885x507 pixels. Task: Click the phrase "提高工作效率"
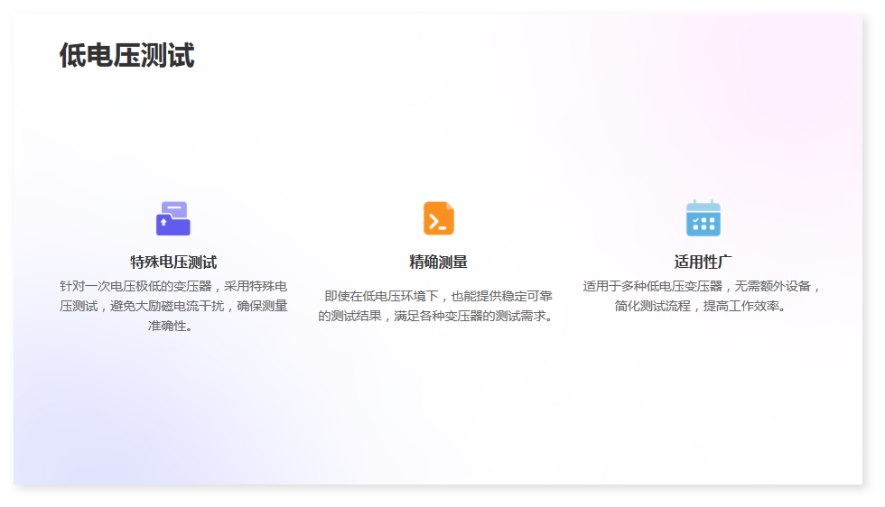[x=741, y=306]
